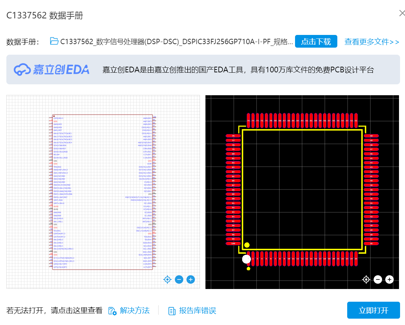Click the 解决方法 help icon
This screenshot has width=405, height=325.
tap(112, 311)
